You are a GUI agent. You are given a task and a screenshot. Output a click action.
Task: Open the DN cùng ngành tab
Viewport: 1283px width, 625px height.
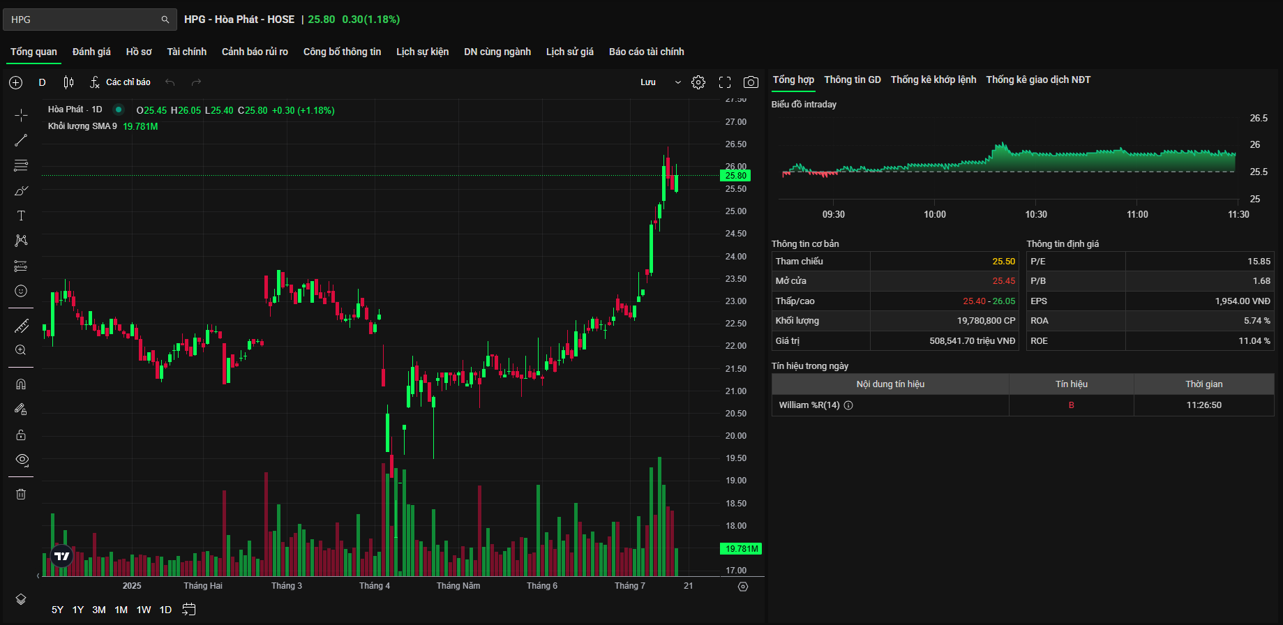pyautogui.click(x=497, y=52)
